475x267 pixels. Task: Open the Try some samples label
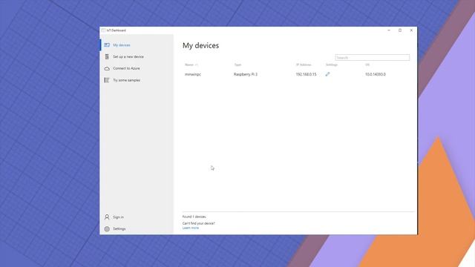tap(127, 80)
